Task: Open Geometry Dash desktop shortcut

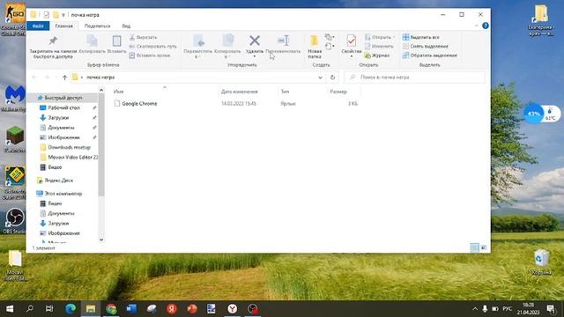Action: pos(14,182)
